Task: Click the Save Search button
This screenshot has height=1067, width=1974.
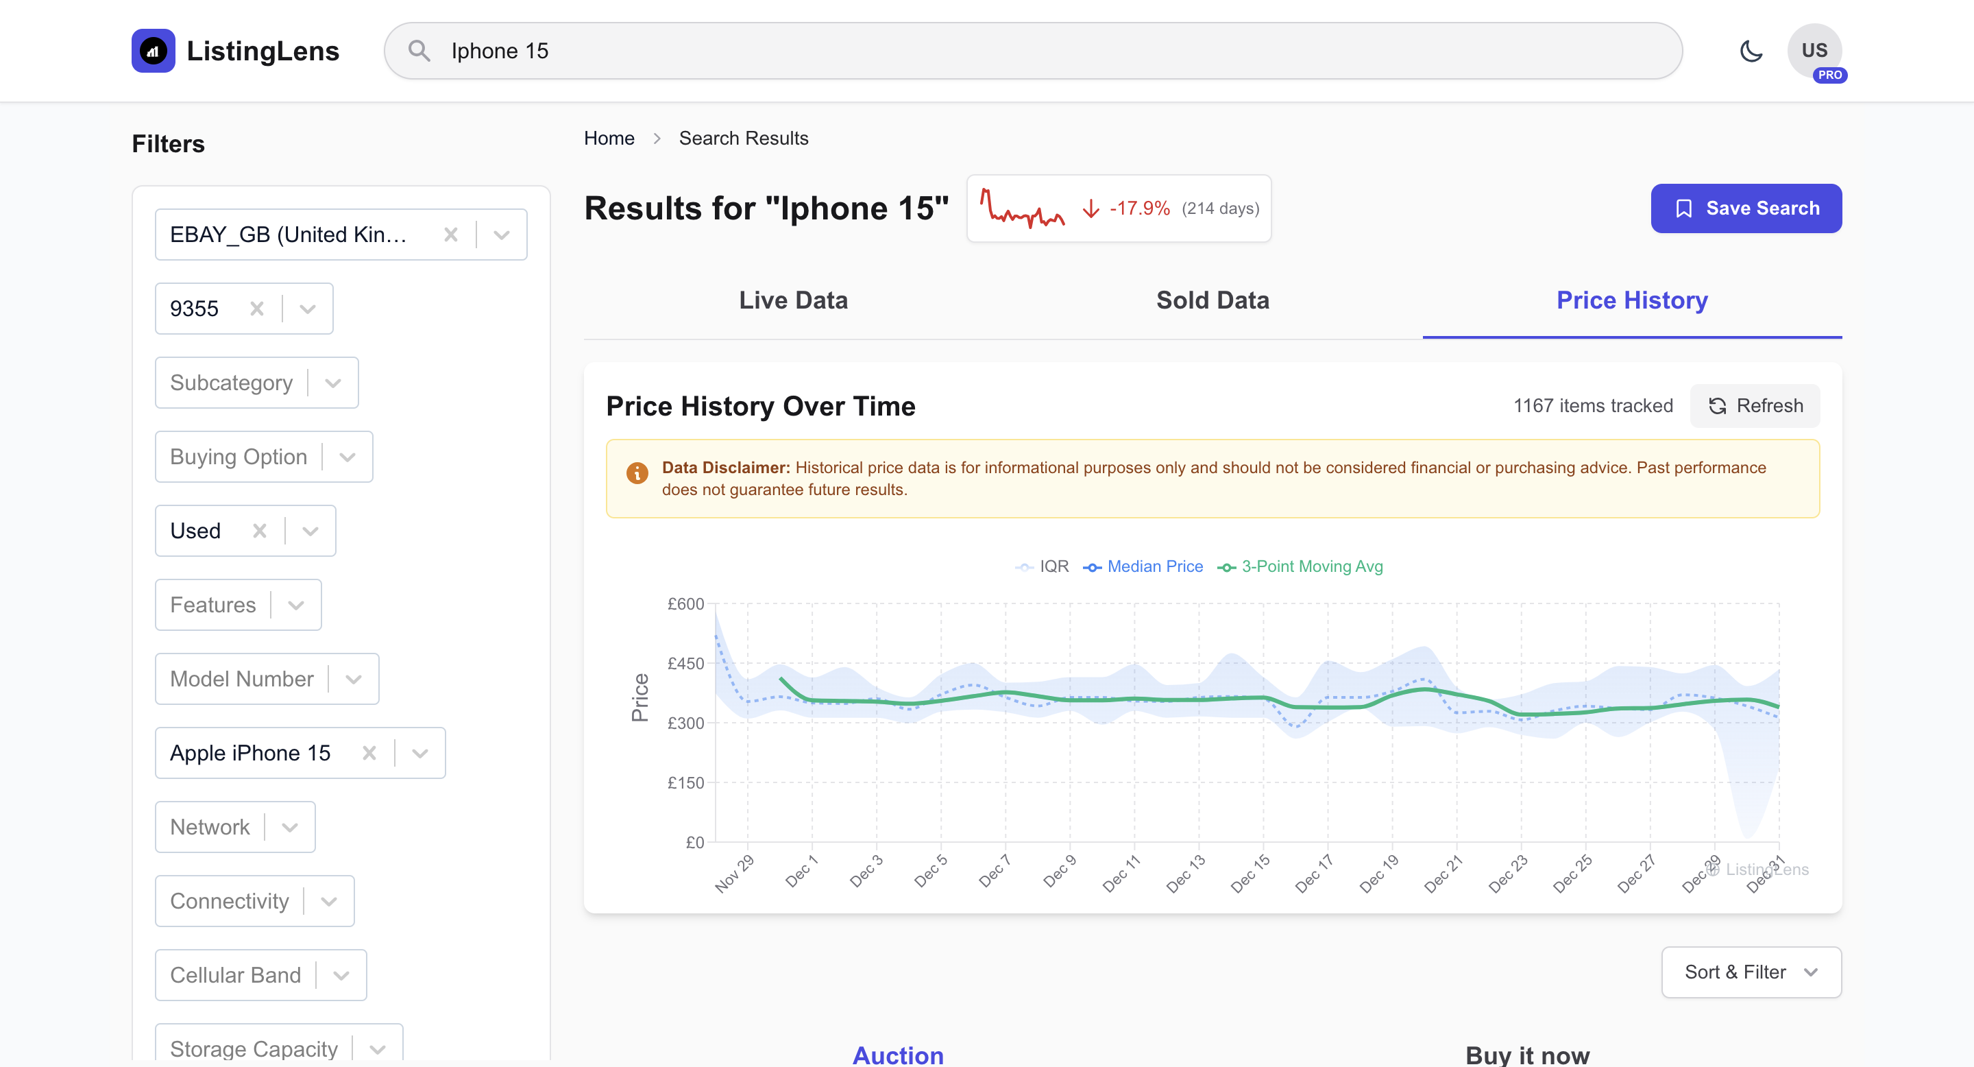Action: coord(1746,208)
